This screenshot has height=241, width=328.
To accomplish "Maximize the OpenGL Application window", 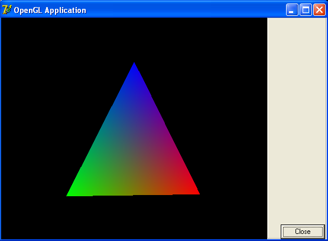I will (306, 9).
